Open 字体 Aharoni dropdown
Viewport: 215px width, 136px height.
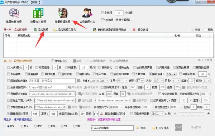coord(99,81)
